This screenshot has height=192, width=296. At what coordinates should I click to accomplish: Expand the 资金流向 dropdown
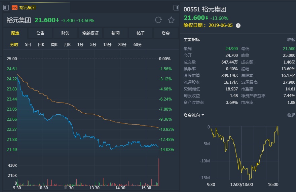[203, 115]
